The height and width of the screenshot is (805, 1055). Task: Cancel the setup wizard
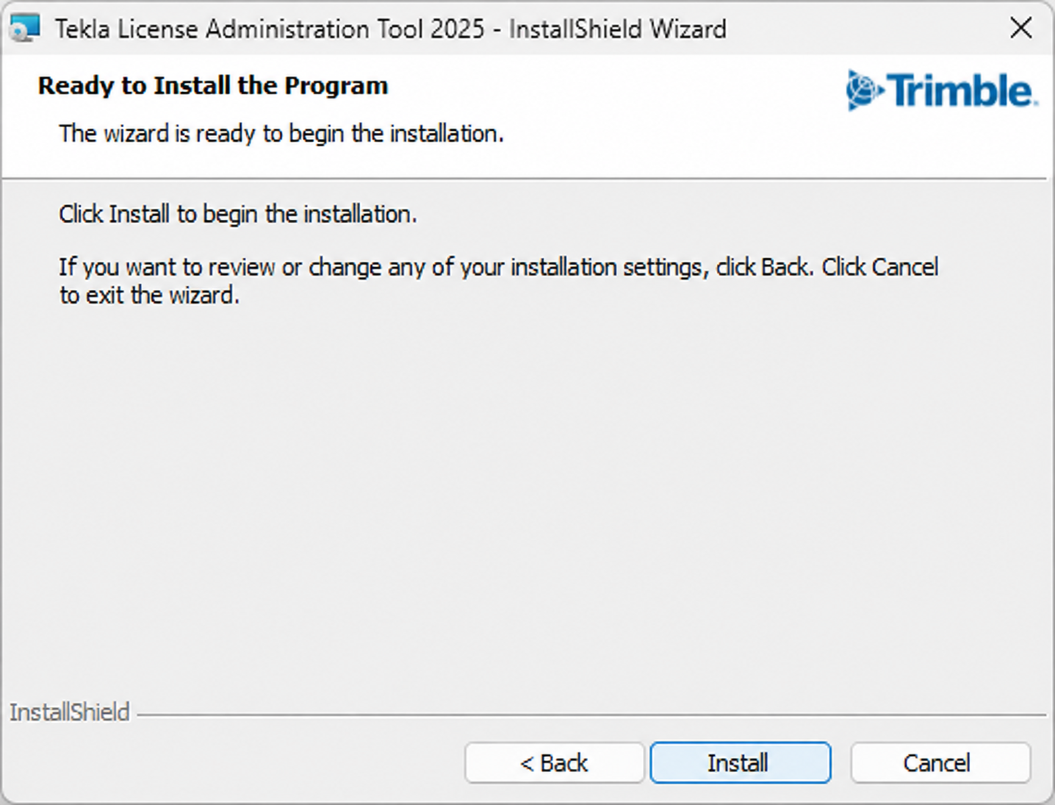pos(940,762)
